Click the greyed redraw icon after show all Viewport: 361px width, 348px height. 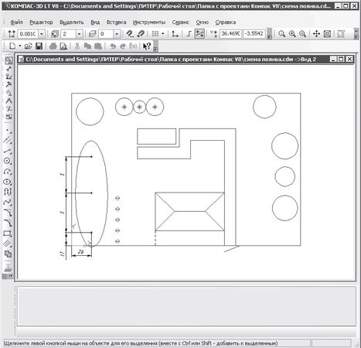(x=341, y=34)
